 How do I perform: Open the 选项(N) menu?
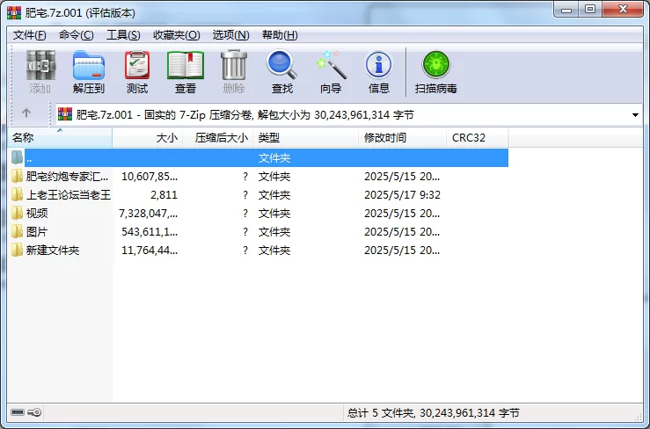click(x=231, y=35)
